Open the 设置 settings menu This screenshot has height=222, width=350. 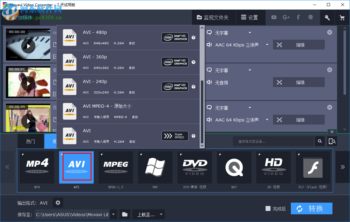251,17
